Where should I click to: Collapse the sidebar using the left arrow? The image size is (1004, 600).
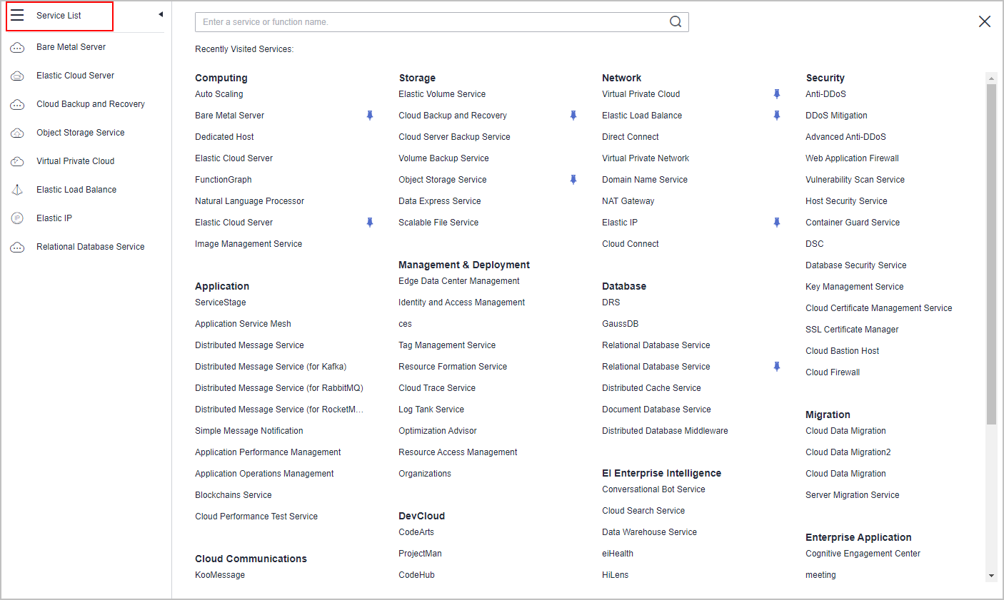point(161,14)
